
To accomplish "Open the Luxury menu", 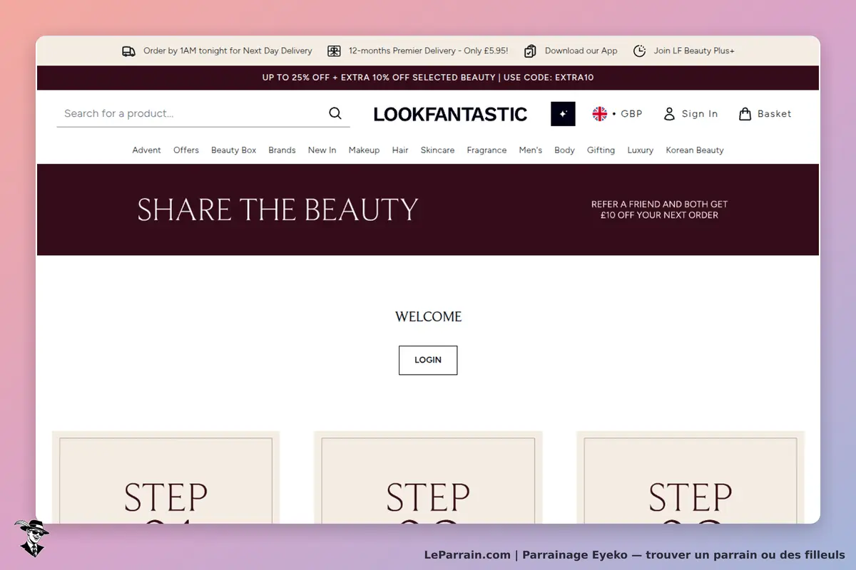I will coord(641,150).
